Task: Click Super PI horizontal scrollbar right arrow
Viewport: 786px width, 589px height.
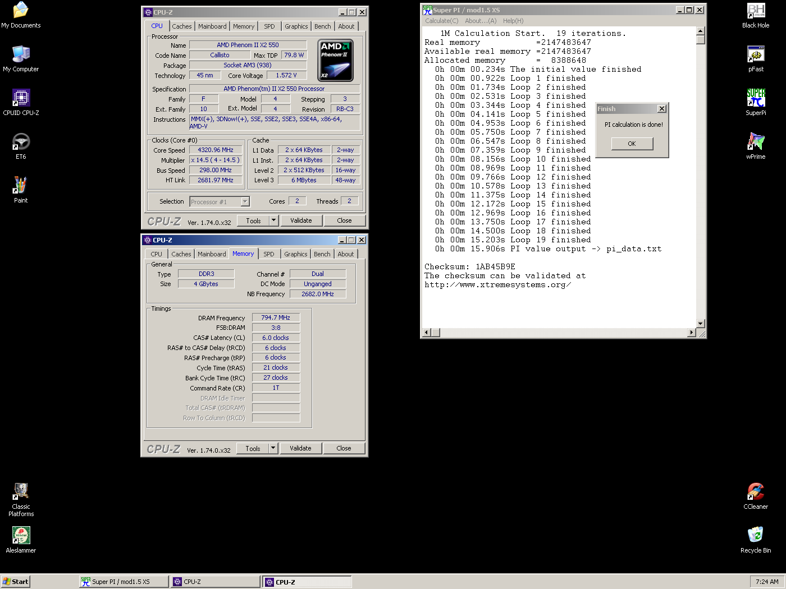Action: (692, 333)
